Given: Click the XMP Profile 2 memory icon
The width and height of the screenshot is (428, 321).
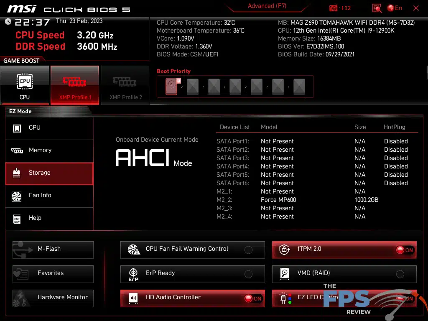Looking at the screenshot, I should coord(125,82).
